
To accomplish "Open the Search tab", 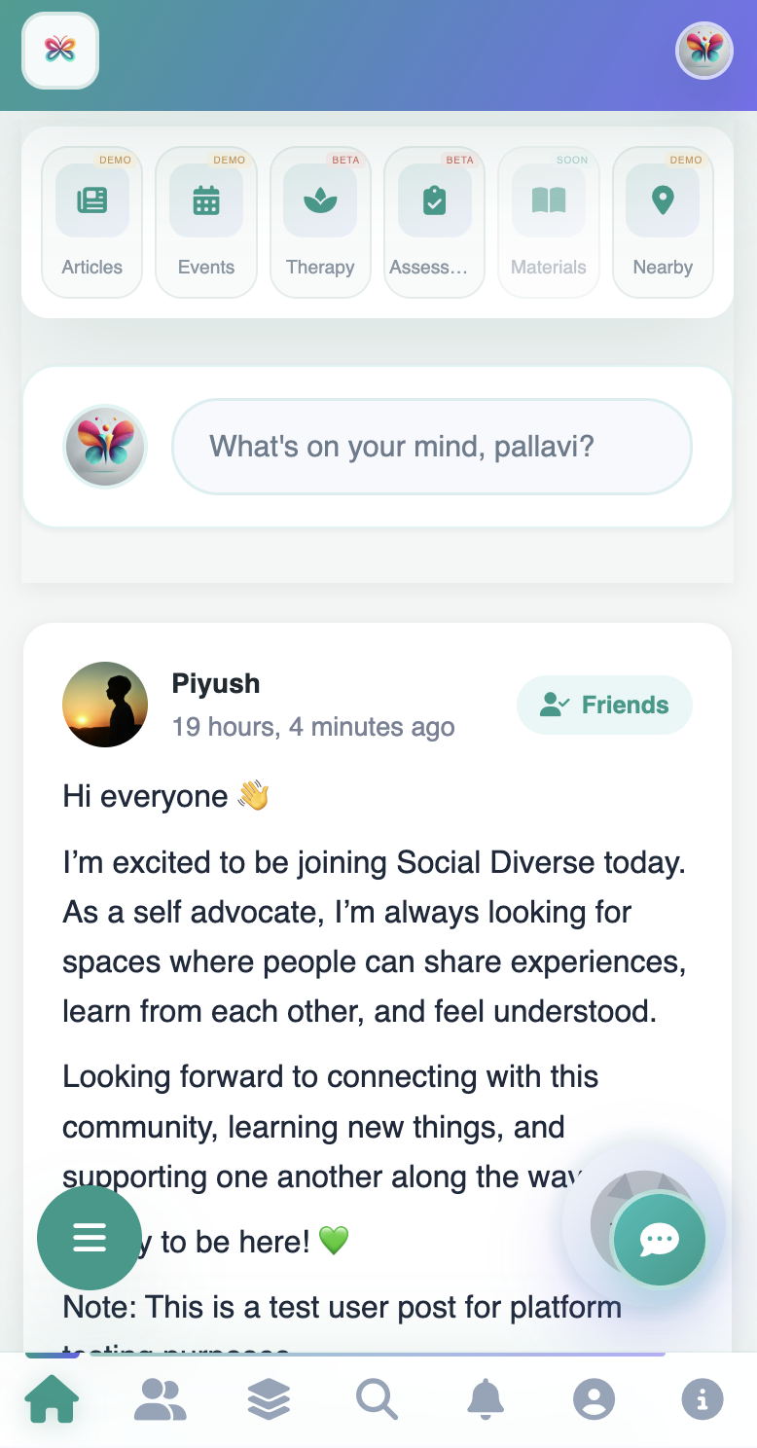I will [377, 1399].
